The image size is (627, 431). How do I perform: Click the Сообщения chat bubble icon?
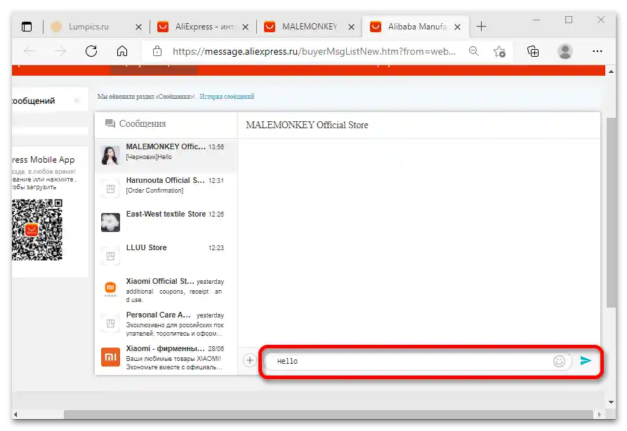coord(110,124)
